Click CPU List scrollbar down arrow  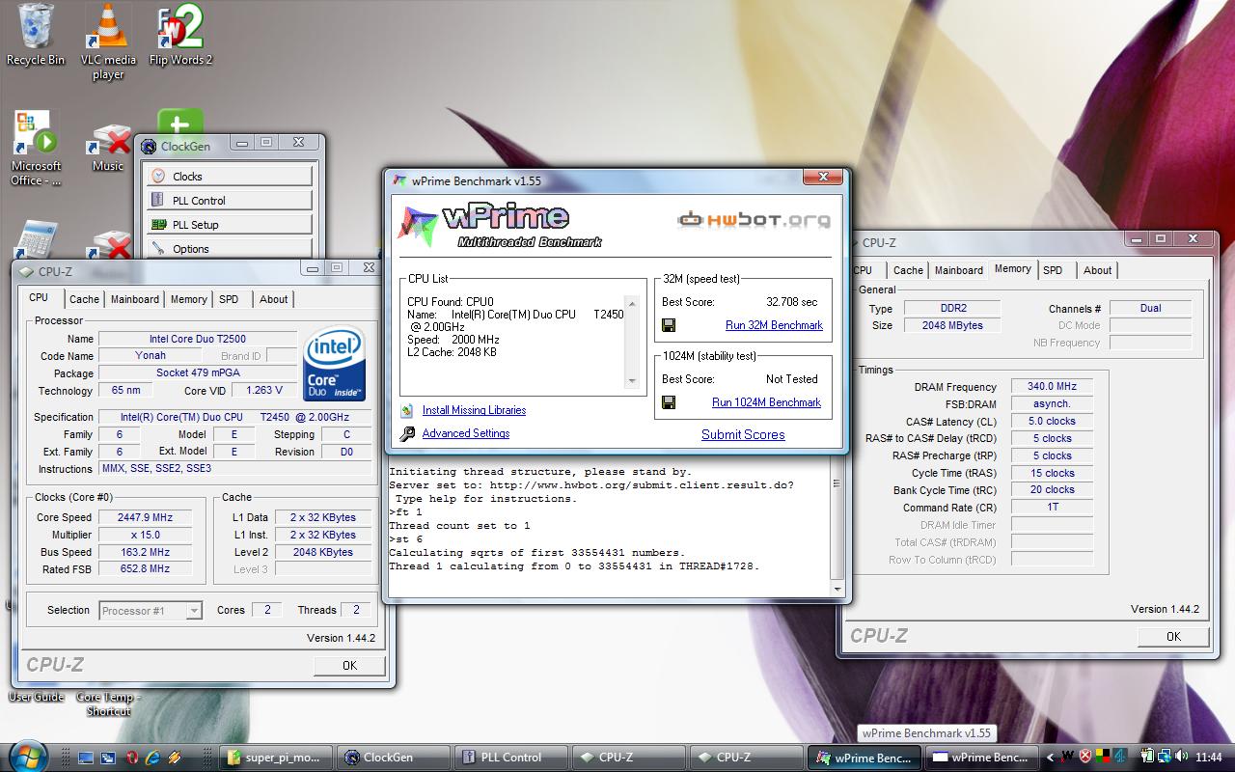coord(633,381)
